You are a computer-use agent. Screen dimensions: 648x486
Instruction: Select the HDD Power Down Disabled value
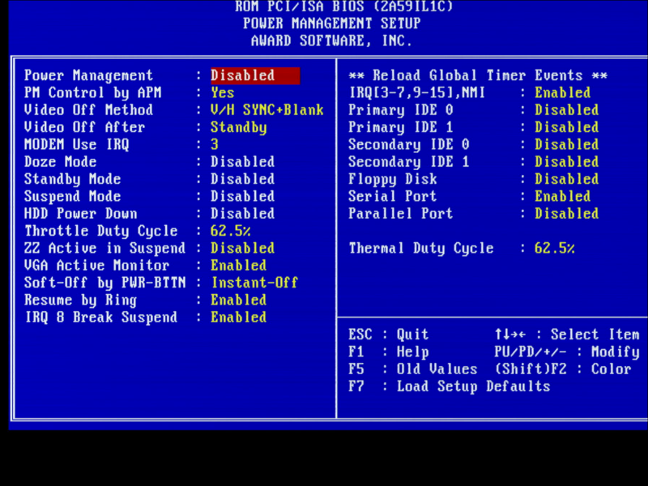242,214
